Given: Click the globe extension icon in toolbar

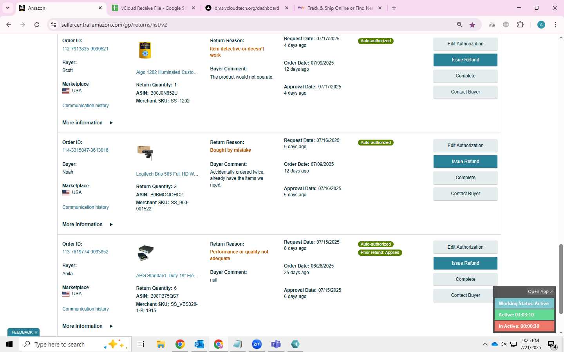Looking at the screenshot, I should tap(506, 25).
